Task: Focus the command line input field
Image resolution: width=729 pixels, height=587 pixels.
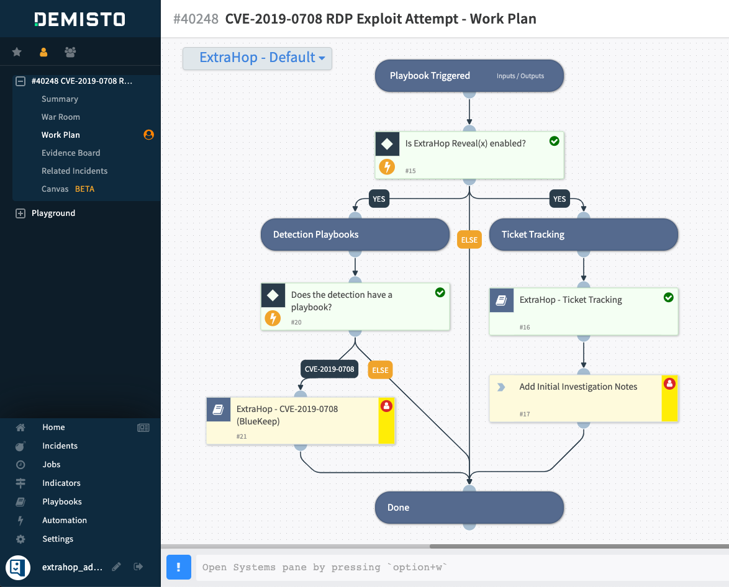Action: 462,568
